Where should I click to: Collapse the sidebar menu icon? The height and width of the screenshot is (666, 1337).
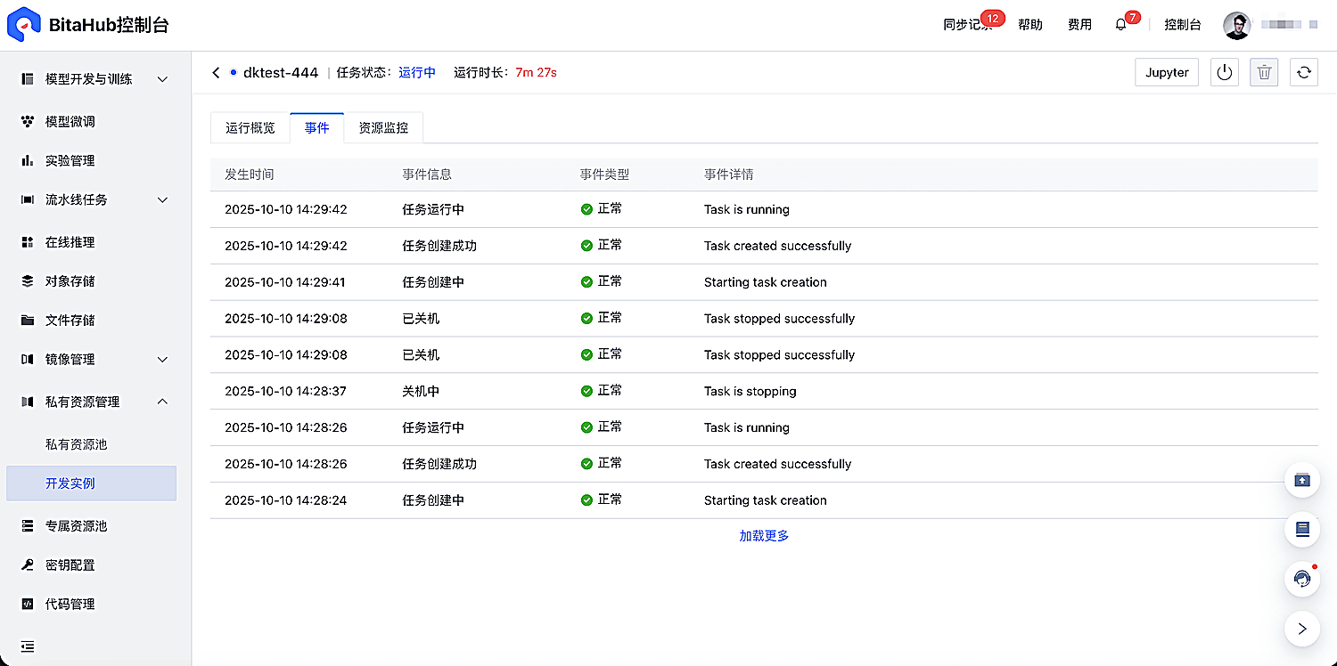coord(28,646)
